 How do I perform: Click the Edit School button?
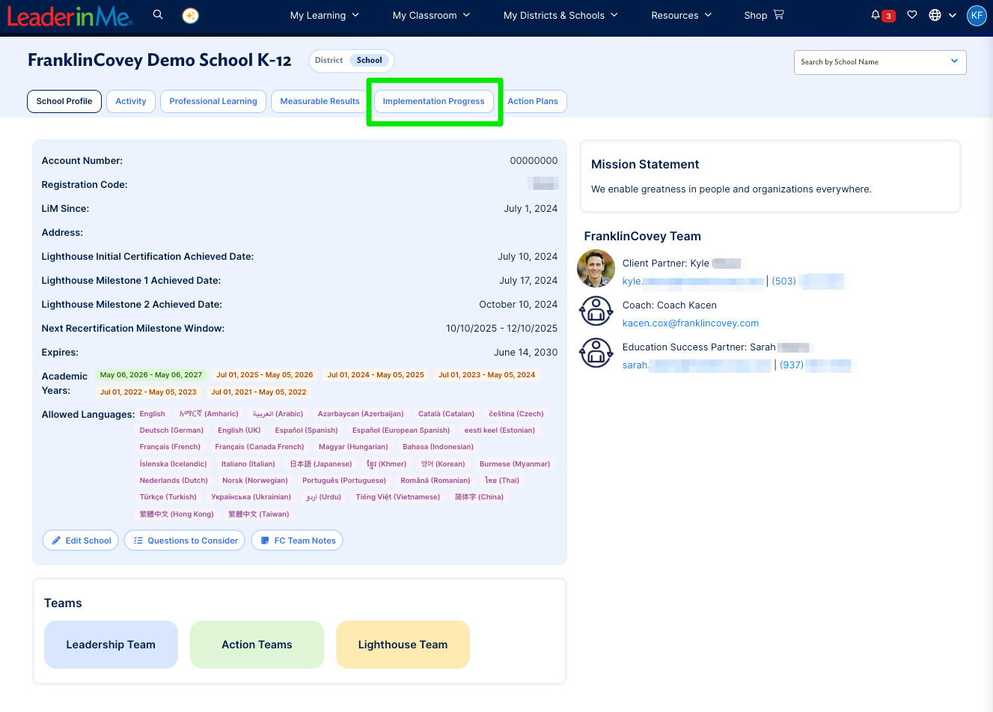pyautogui.click(x=80, y=541)
